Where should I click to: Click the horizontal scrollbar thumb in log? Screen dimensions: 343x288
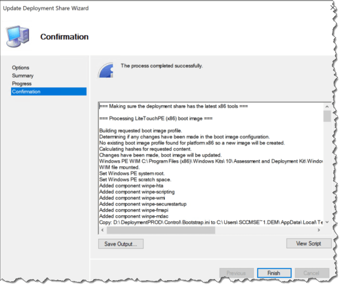[x=161, y=230]
